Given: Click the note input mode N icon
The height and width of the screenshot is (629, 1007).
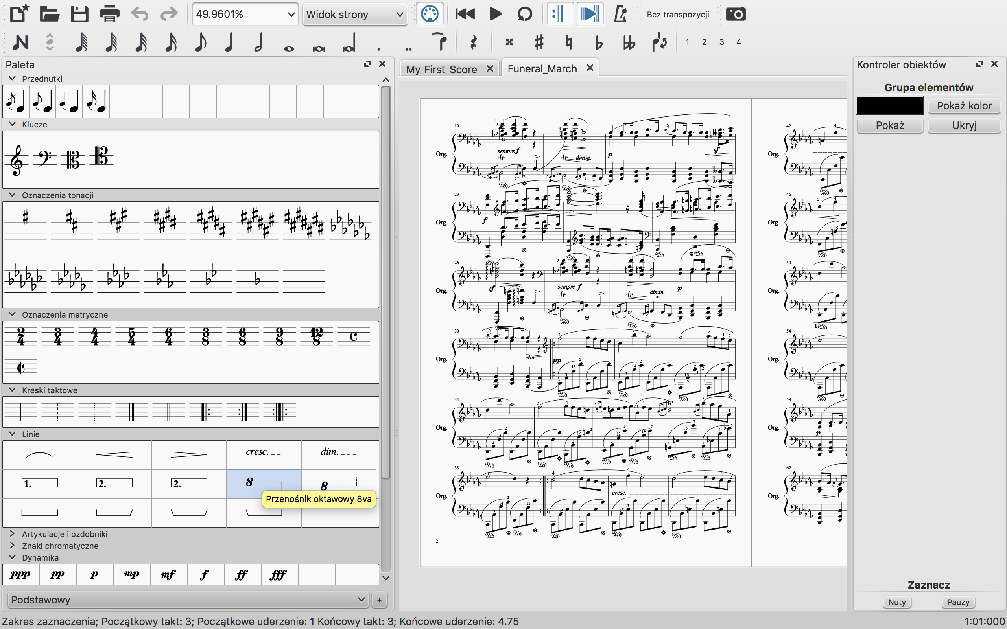Looking at the screenshot, I should 20,42.
